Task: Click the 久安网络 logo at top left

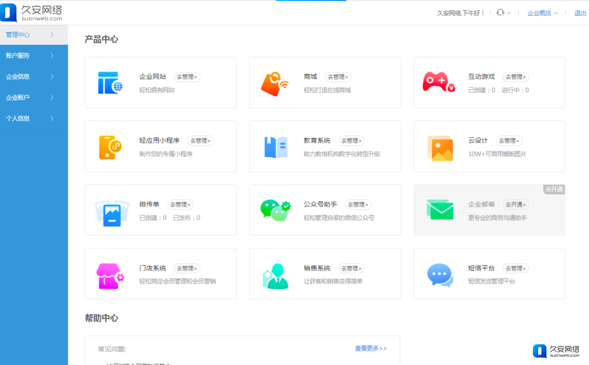Action: [x=31, y=13]
